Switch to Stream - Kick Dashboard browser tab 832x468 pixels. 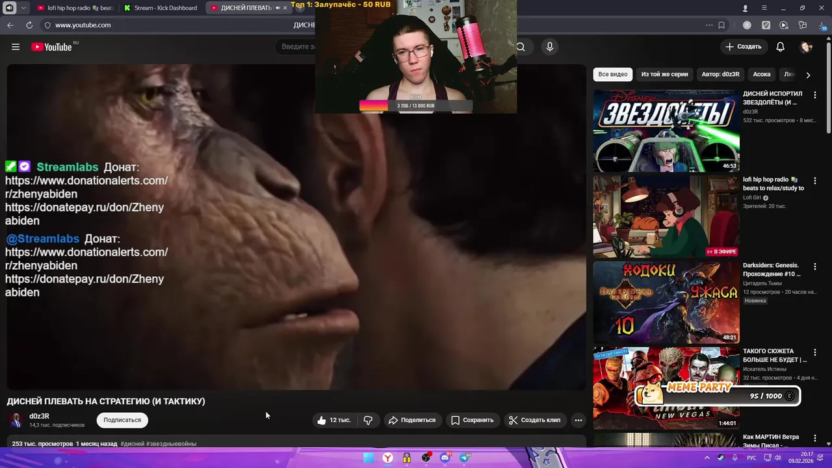(161, 8)
